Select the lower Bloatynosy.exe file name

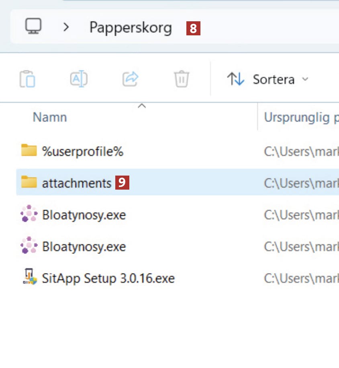(84, 247)
